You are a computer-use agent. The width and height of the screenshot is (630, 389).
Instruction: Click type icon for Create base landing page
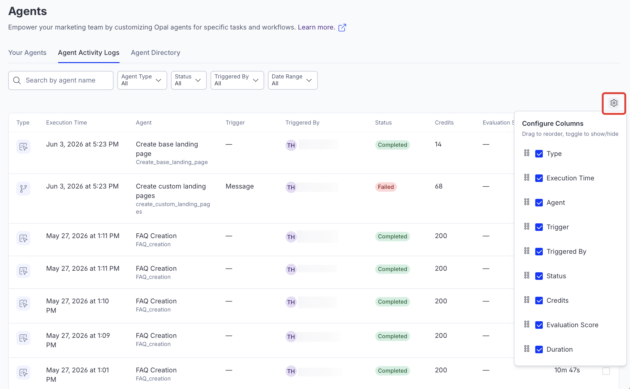[23, 147]
